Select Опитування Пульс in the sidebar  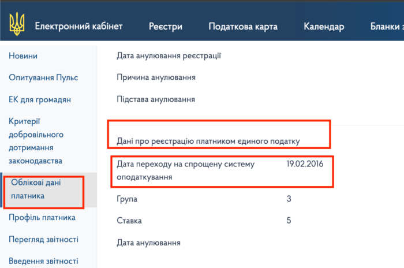pyautogui.click(x=43, y=77)
